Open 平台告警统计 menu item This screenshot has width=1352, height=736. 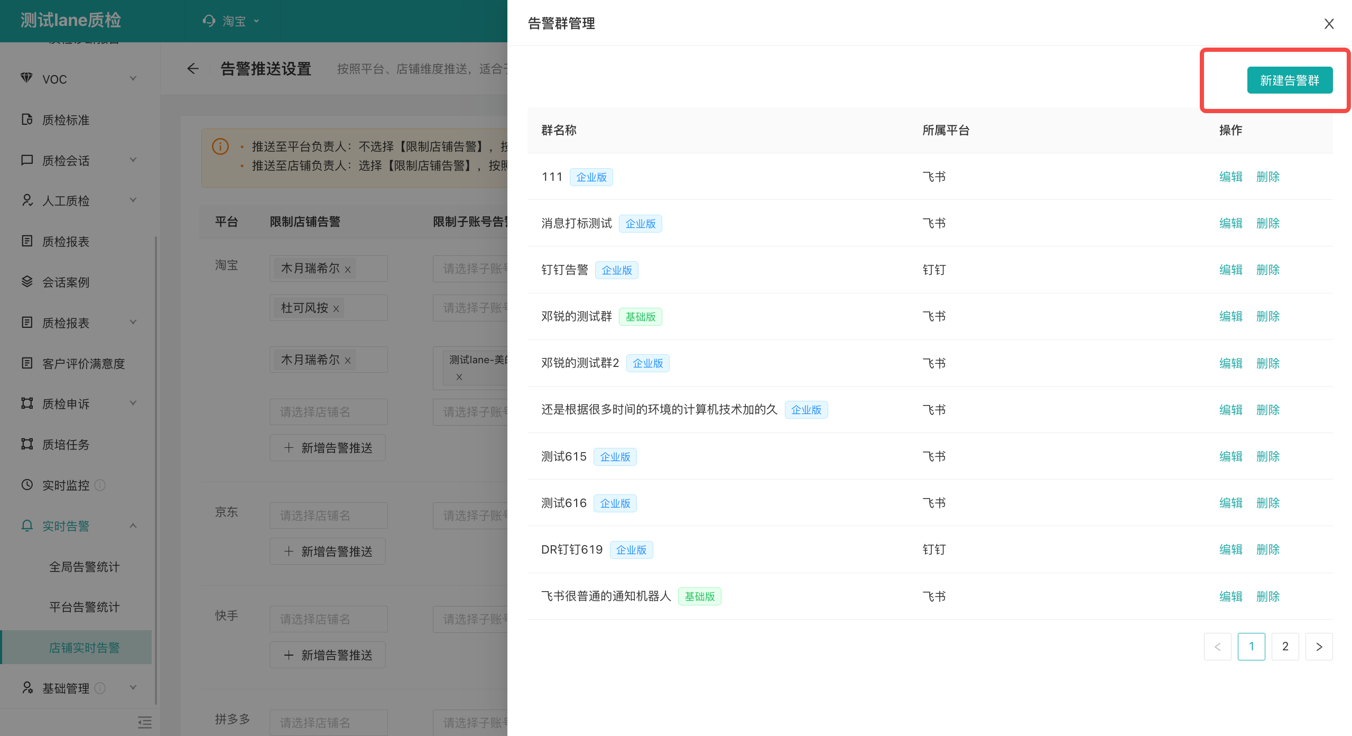click(84, 607)
